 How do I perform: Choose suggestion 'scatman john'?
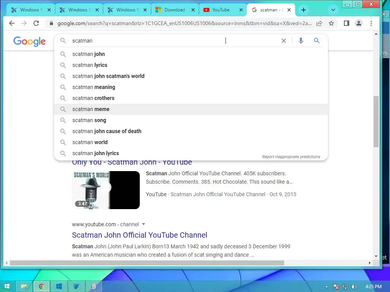coord(191,54)
